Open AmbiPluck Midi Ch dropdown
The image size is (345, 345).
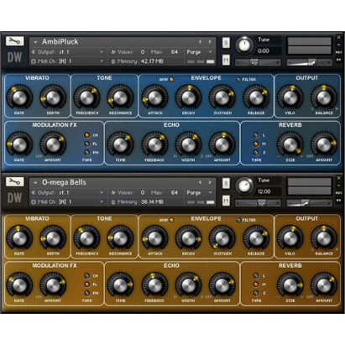coord(102,61)
